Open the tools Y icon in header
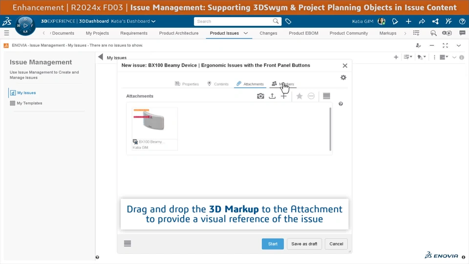This screenshot has width=469, height=264. tap(448, 21)
